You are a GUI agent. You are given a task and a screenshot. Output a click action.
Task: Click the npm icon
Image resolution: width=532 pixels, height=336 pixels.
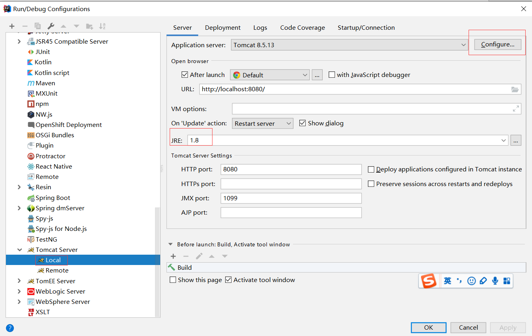(x=31, y=104)
